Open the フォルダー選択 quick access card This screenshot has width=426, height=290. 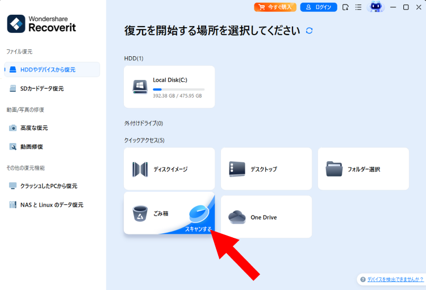point(364,169)
